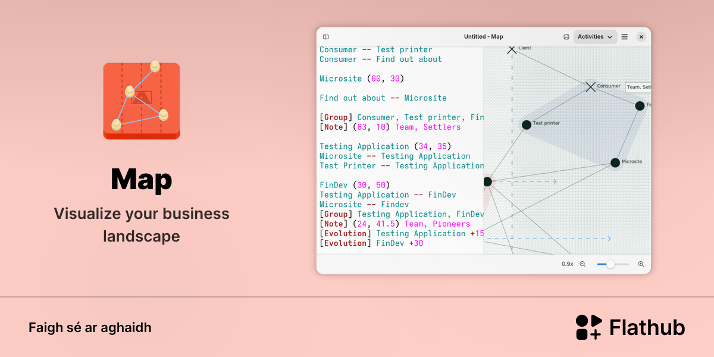This screenshot has height=357, width=714.
Task: Click the "Untitled - Map" window title
Action: pos(484,37)
